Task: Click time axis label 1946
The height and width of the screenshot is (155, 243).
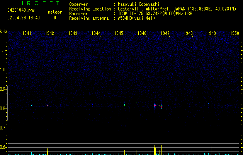Action: (142, 33)
